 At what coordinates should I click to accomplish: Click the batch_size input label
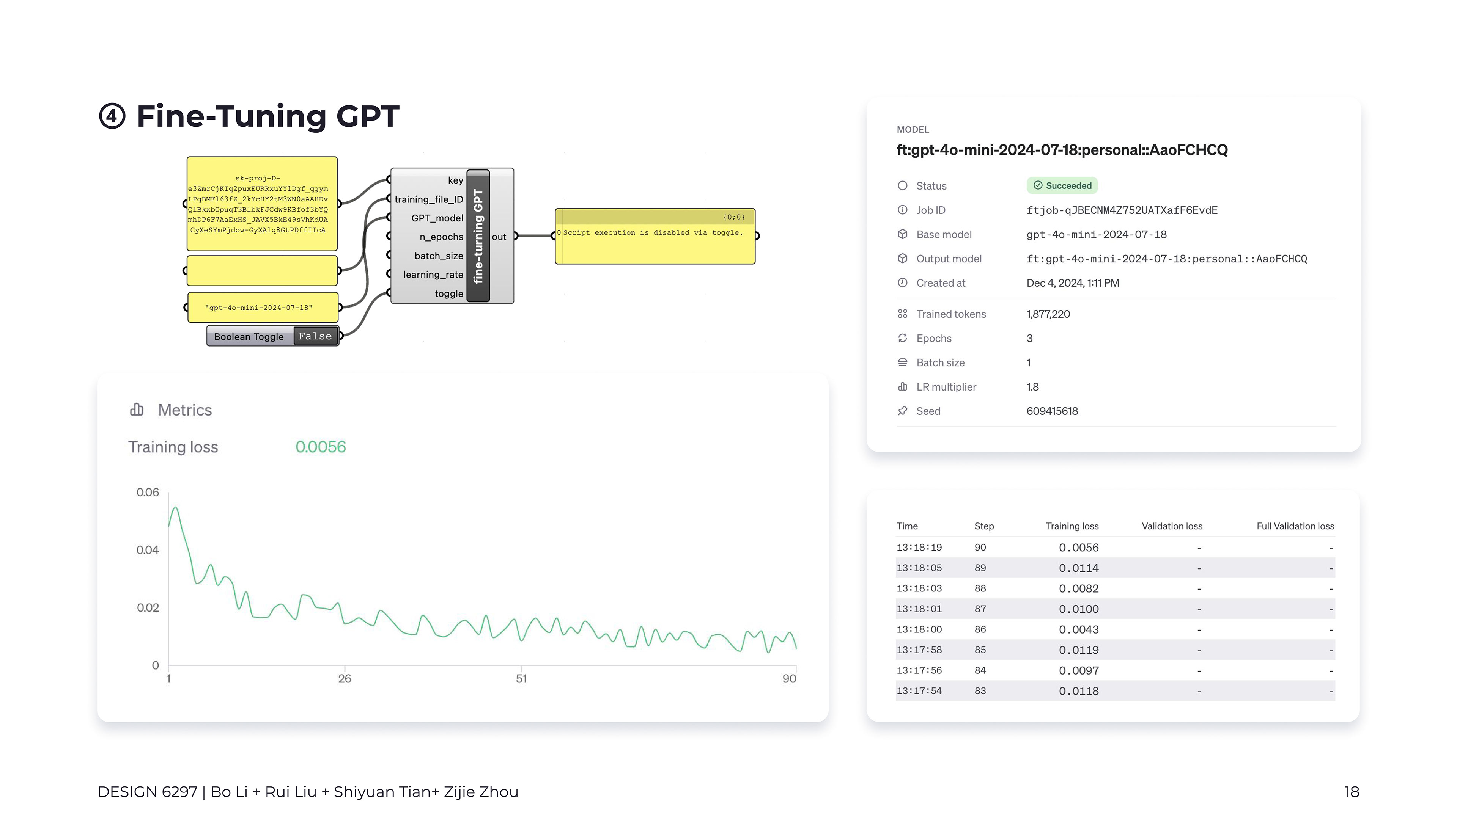439,256
